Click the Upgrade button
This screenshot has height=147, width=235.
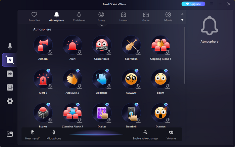pyautogui.click(x=193, y=4)
